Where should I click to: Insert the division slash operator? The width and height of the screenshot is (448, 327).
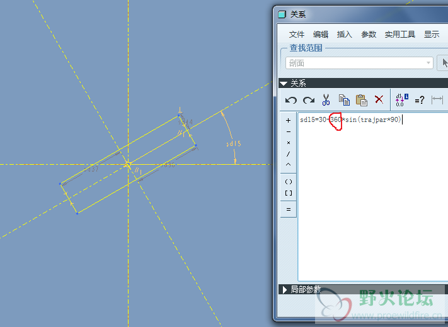click(x=289, y=154)
